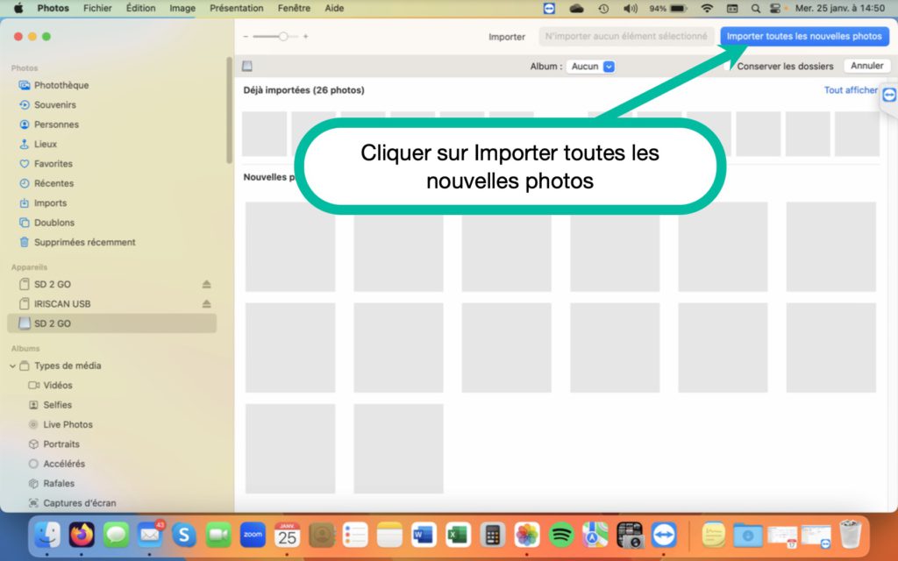The image size is (898, 561).
Task: Select the first new photo thumbnail
Action: point(289,246)
